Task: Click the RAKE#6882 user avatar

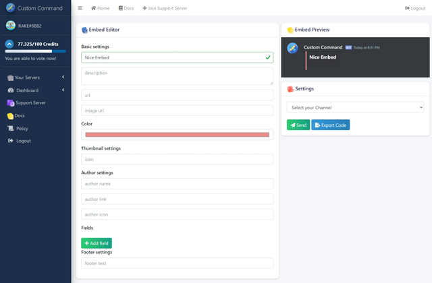Action: (10, 26)
